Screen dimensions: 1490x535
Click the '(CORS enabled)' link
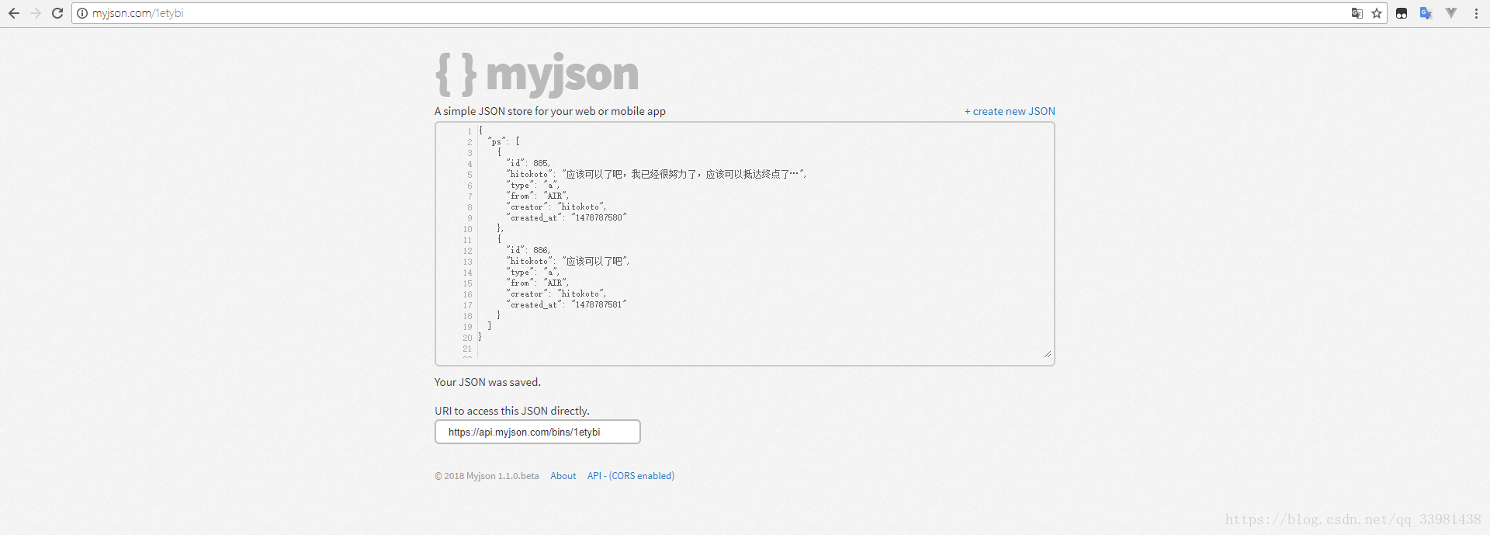(642, 476)
